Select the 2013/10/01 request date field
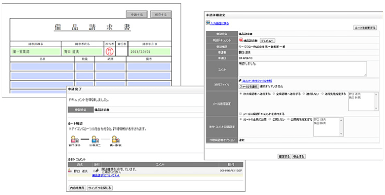Screen dimensions: 385x195 tap(149, 52)
